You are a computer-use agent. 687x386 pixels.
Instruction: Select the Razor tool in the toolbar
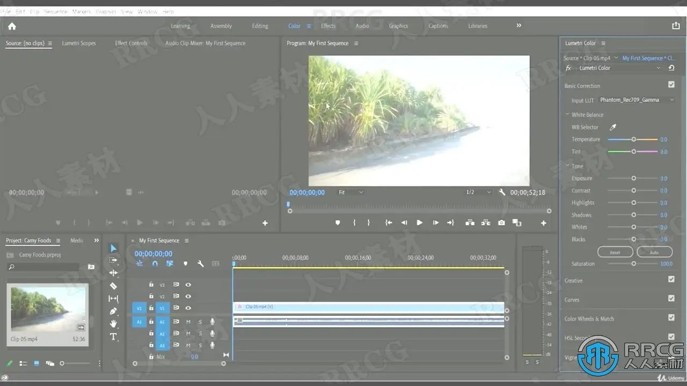point(113,286)
